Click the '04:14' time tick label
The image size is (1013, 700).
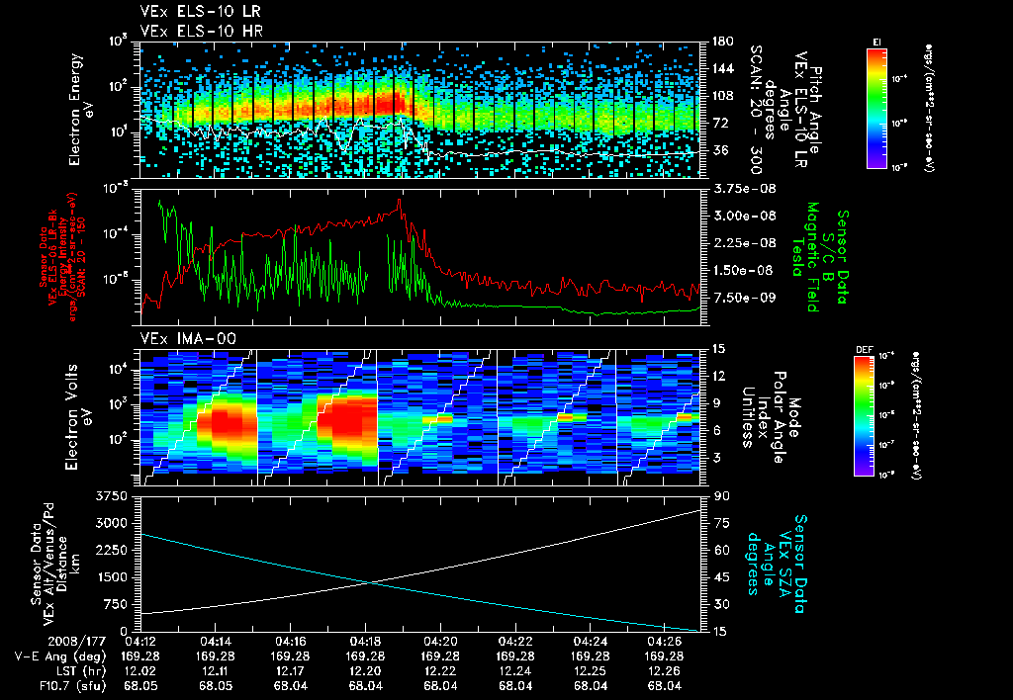point(216,643)
